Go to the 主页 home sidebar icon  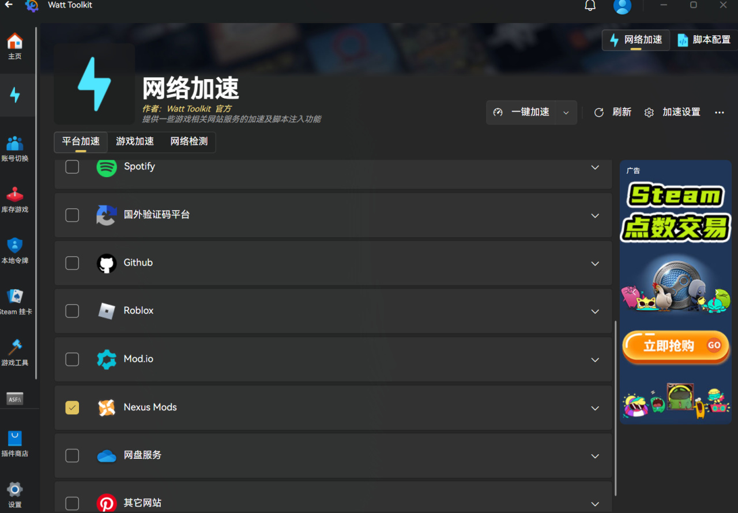point(15,47)
